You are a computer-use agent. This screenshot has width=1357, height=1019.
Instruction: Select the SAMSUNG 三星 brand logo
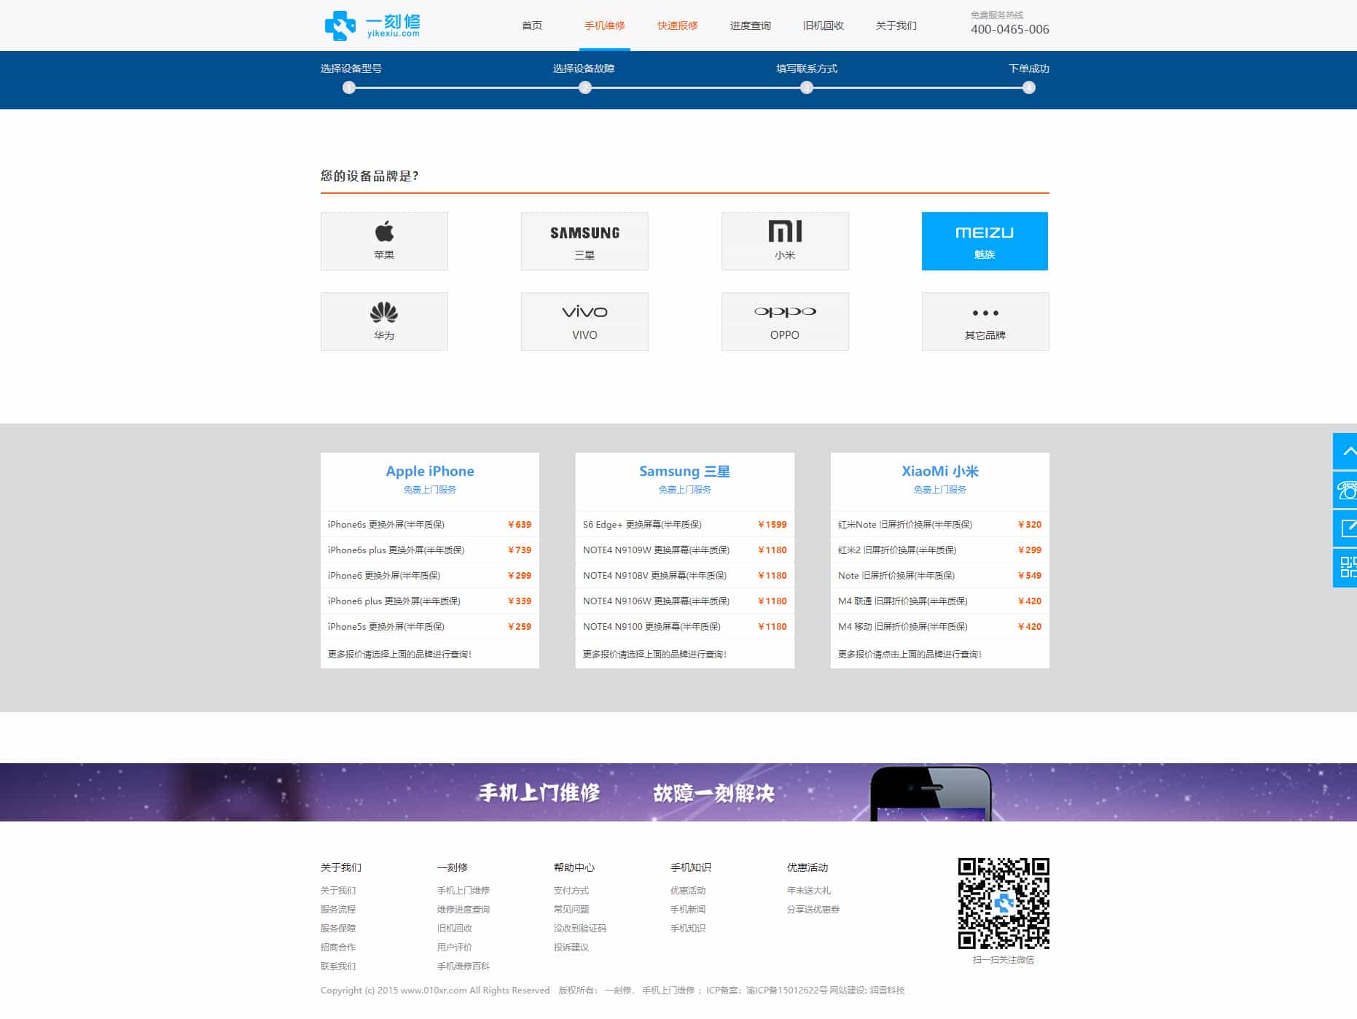(x=584, y=241)
